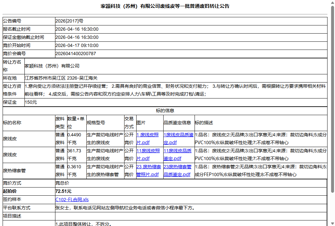The image size is (335, 226).
Task: Click the 标的信息 section header
Action: click(x=165, y=111)
